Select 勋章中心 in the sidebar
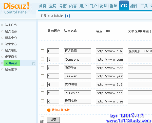Image resolution: width=152 pixels, height=123 pixels. pos(11,44)
